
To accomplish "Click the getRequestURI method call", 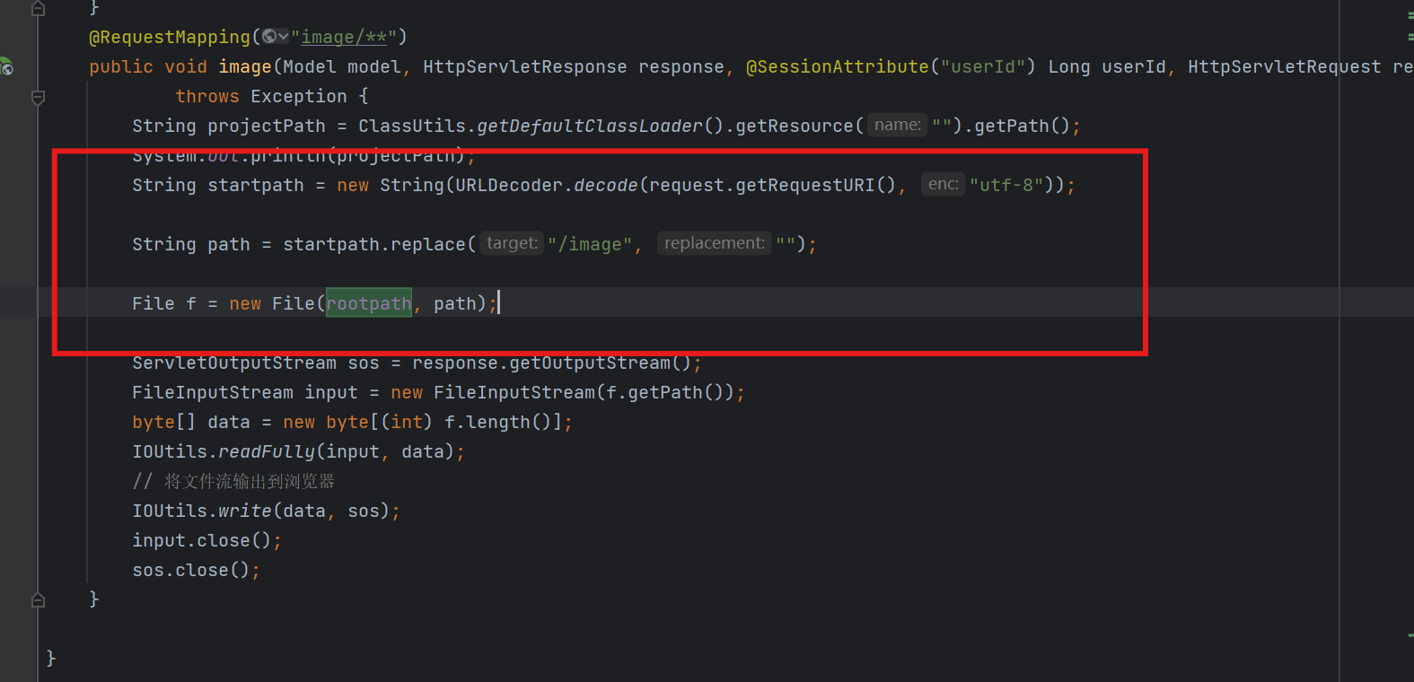I will [805, 185].
